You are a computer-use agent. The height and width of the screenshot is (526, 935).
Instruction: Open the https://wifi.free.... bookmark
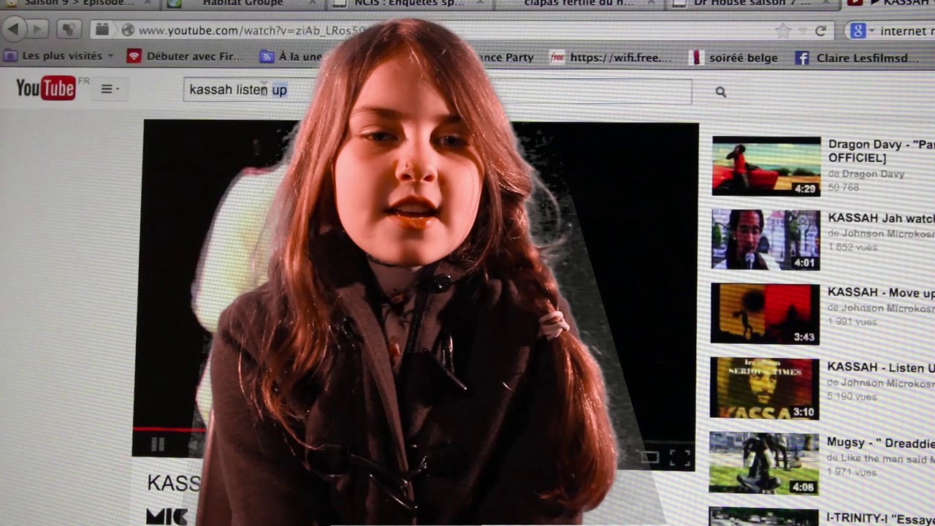611,57
